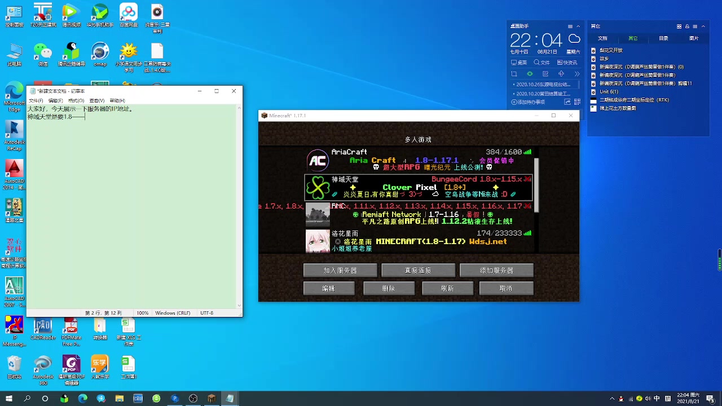Screen dimensions: 722x406
Task: Click the Notepad vertical scrollbar down arrow
Action: pyautogui.click(x=240, y=305)
